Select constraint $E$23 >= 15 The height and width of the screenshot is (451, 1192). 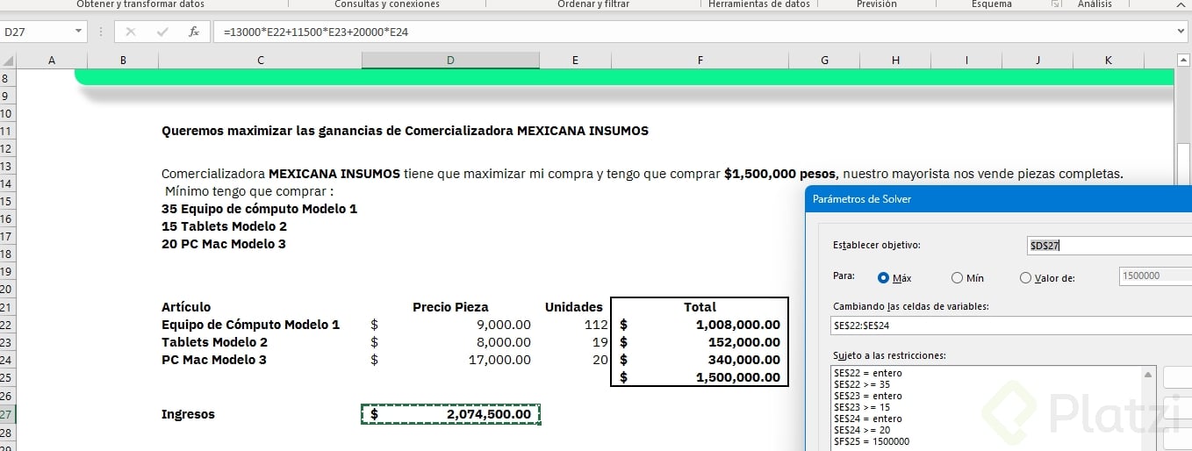(862, 407)
